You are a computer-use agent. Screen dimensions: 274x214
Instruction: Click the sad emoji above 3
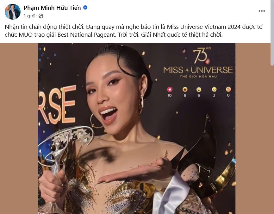pos(214,90)
